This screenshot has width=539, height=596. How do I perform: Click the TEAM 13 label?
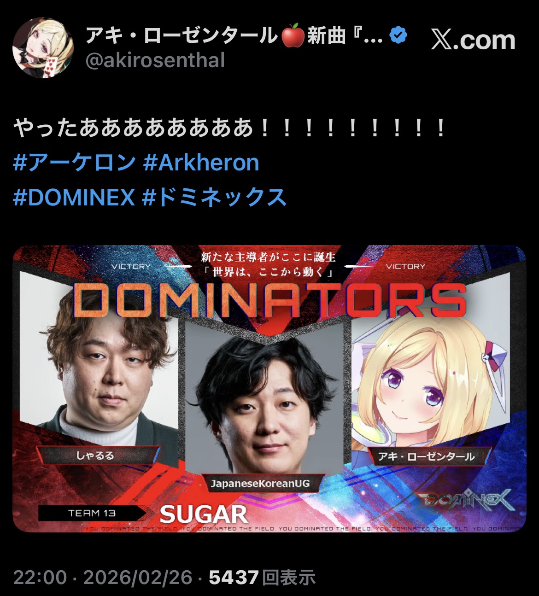(92, 514)
